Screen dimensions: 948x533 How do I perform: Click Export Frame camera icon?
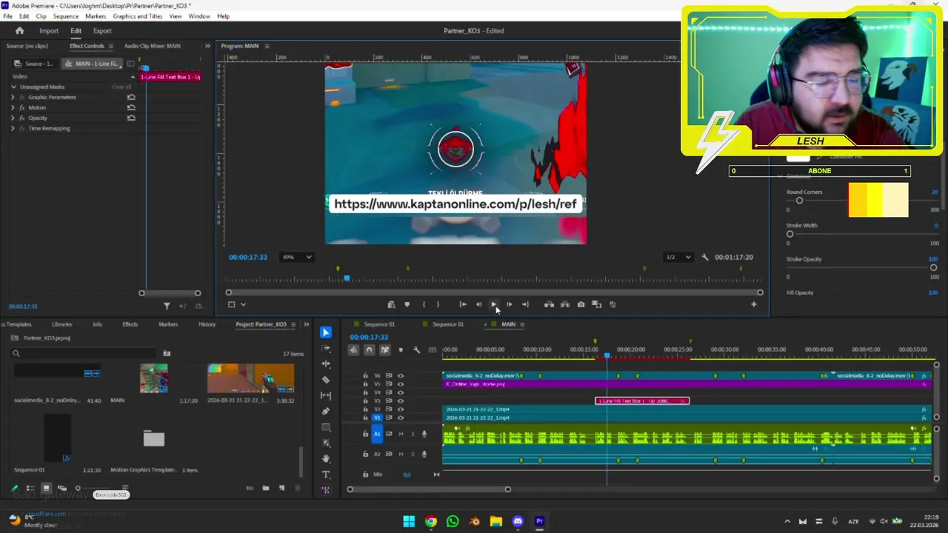[x=581, y=304]
